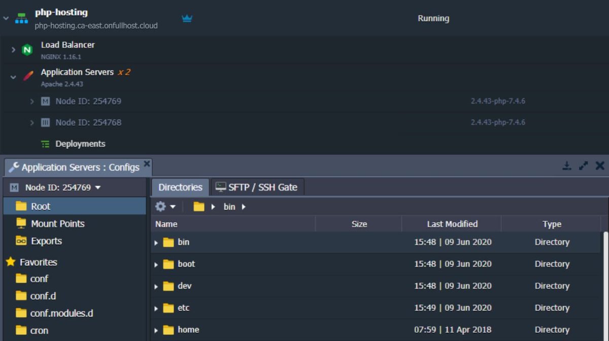Click the root folder icon in breadcrumb

point(198,207)
